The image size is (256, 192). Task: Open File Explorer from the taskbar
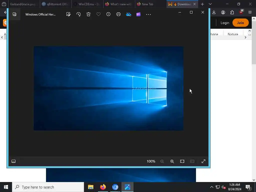point(90,187)
